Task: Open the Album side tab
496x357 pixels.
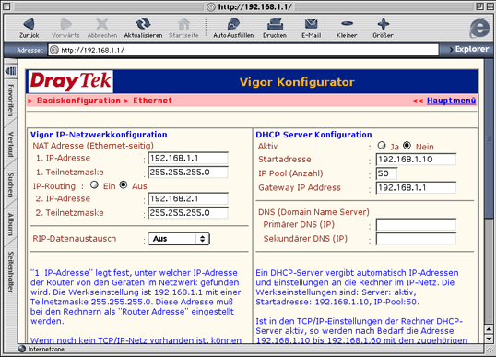Action: (10, 224)
